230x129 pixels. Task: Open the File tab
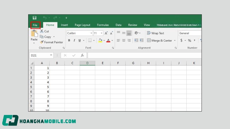pyautogui.click(x=35, y=25)
